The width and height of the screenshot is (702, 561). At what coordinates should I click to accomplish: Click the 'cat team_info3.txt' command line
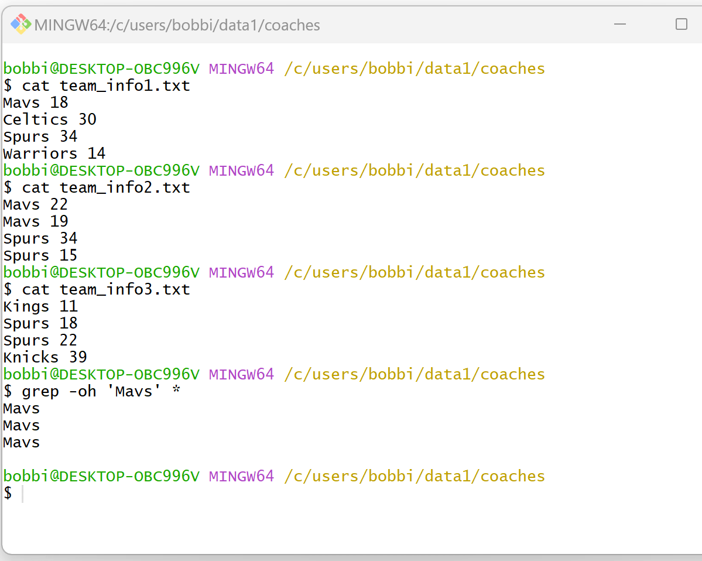(x=97, y=290)
